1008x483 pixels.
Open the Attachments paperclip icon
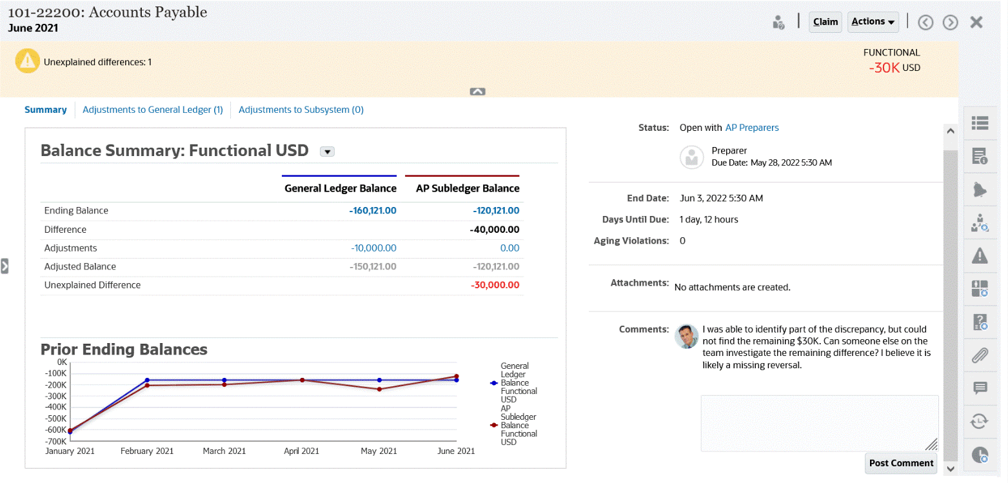pos(980,355)
